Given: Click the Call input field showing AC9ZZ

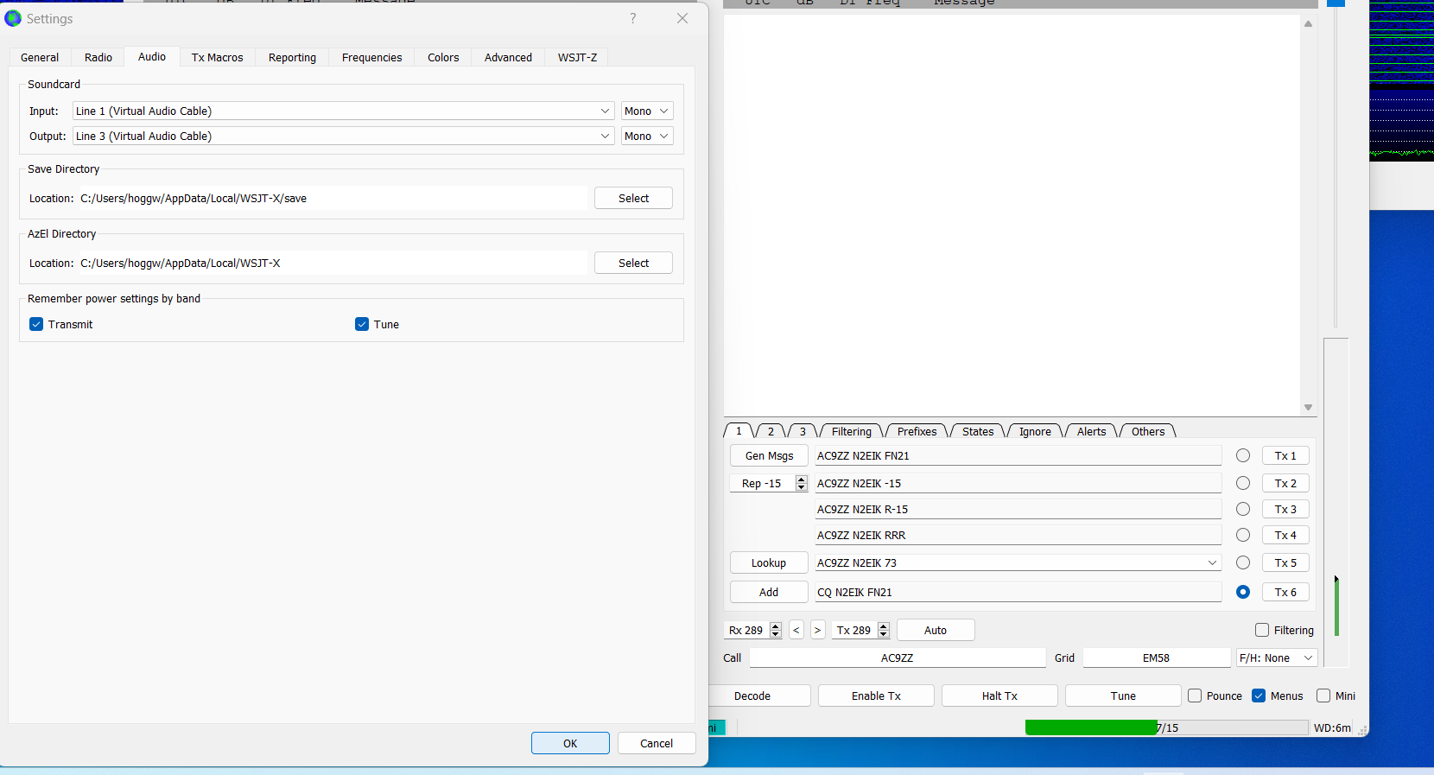Looking at the screenshot, I should pyautogui.click(x=897, y=657).
